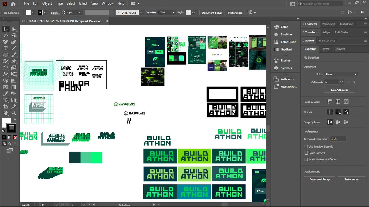Image resolution: width=369 pixels, height=207 pixels.
Task: Open the zoom level dropdown at 6.25%
Action: 37,205
